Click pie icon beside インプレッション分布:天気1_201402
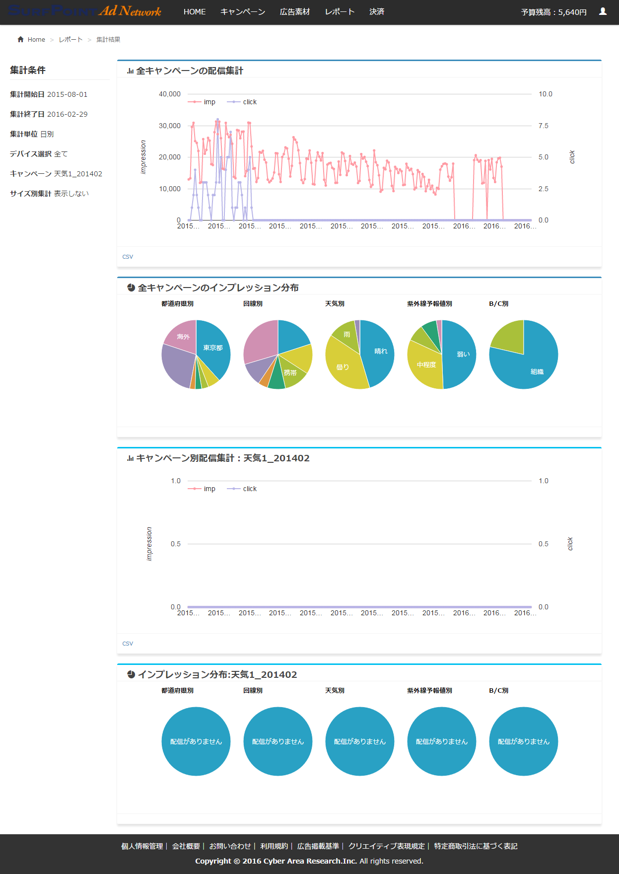The image size is (619, 874). pos(131,675)
